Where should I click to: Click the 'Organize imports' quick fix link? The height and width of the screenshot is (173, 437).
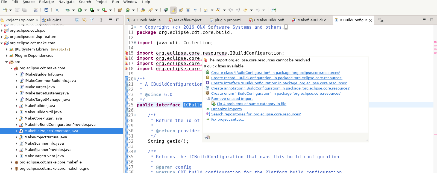[226, 109]
